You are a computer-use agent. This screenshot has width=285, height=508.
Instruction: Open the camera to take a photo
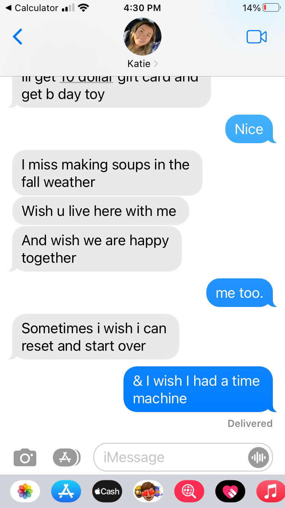point(25,457)
